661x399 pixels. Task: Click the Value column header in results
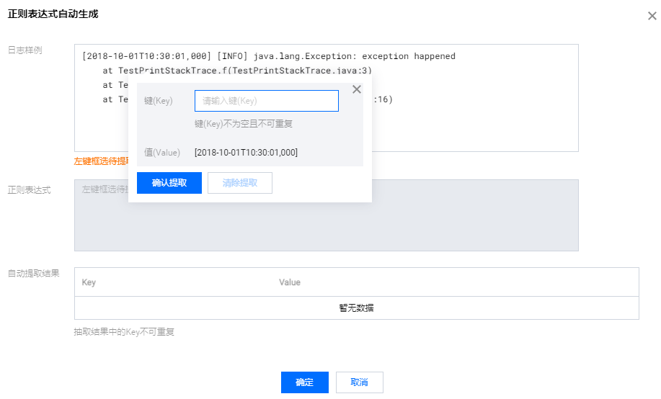290,282
